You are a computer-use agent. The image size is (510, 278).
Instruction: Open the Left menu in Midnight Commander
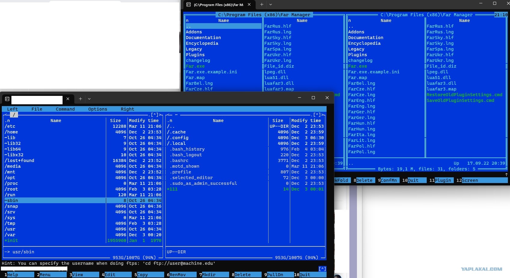(12, 109)
